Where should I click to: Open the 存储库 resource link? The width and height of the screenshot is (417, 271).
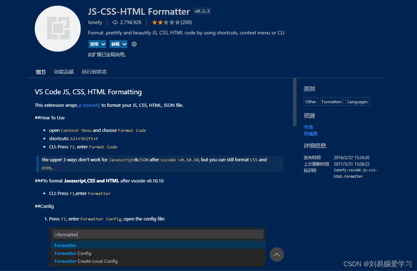tap(311, 134)
